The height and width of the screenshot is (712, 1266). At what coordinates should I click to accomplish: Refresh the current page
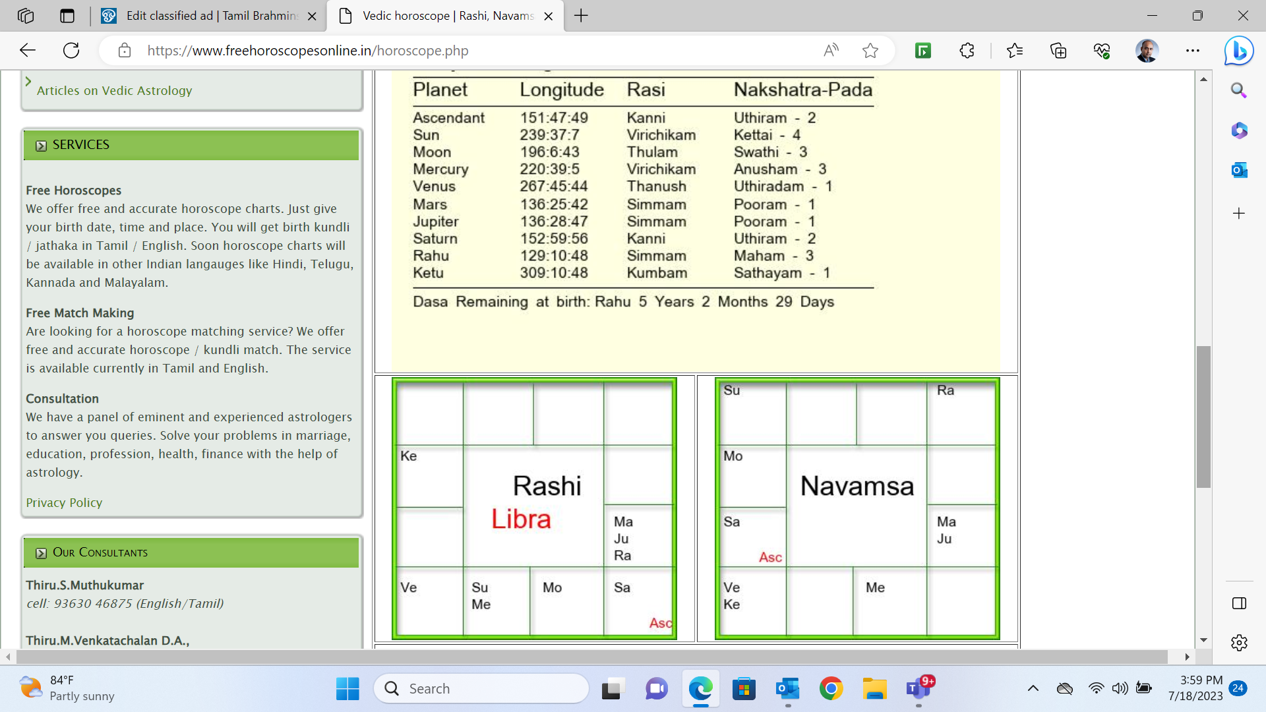71,50
